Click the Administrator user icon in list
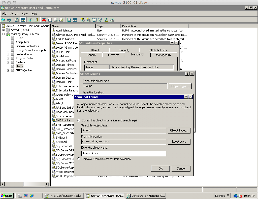 click(54, 30)
